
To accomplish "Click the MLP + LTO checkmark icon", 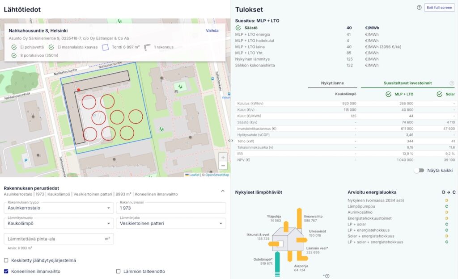I will 389,94.
